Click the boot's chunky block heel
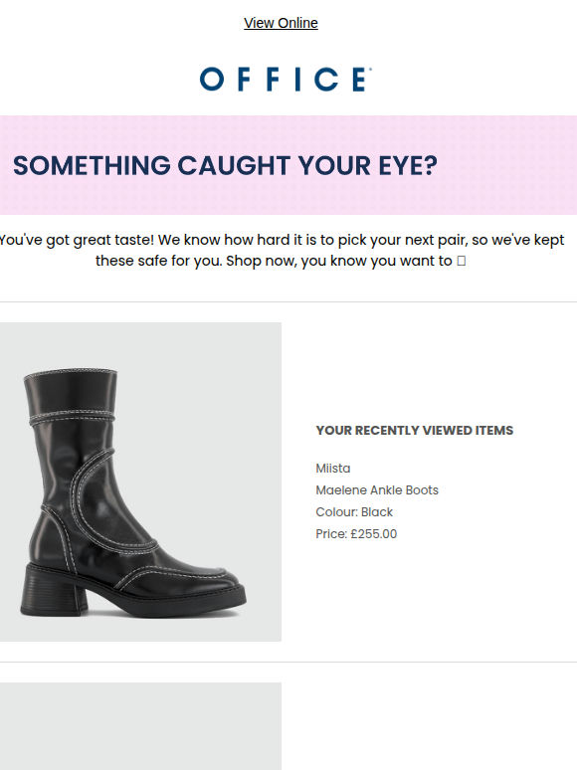The height and width of the screenshot is (770, 577). click(x=53, y=591)
